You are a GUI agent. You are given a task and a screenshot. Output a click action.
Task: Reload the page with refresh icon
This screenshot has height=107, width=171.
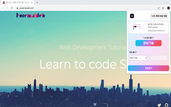click(x=12, y=8)
